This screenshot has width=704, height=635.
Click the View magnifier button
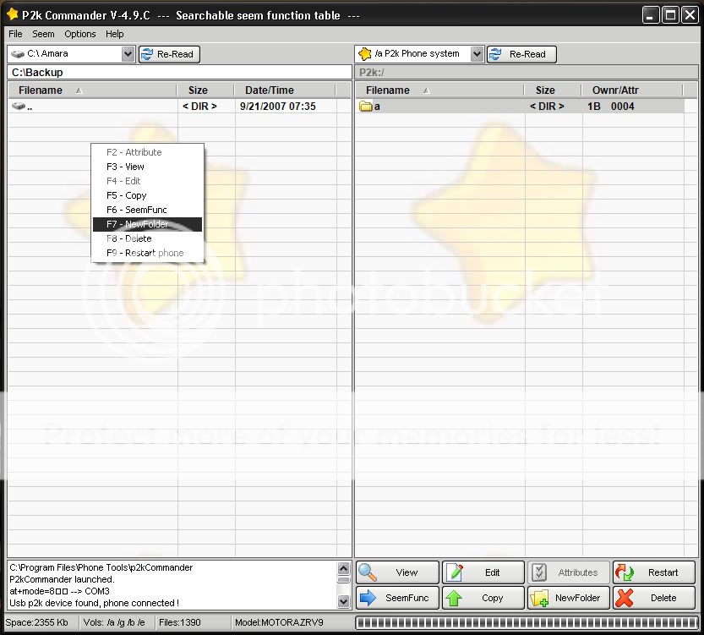(x=397, y=572)
